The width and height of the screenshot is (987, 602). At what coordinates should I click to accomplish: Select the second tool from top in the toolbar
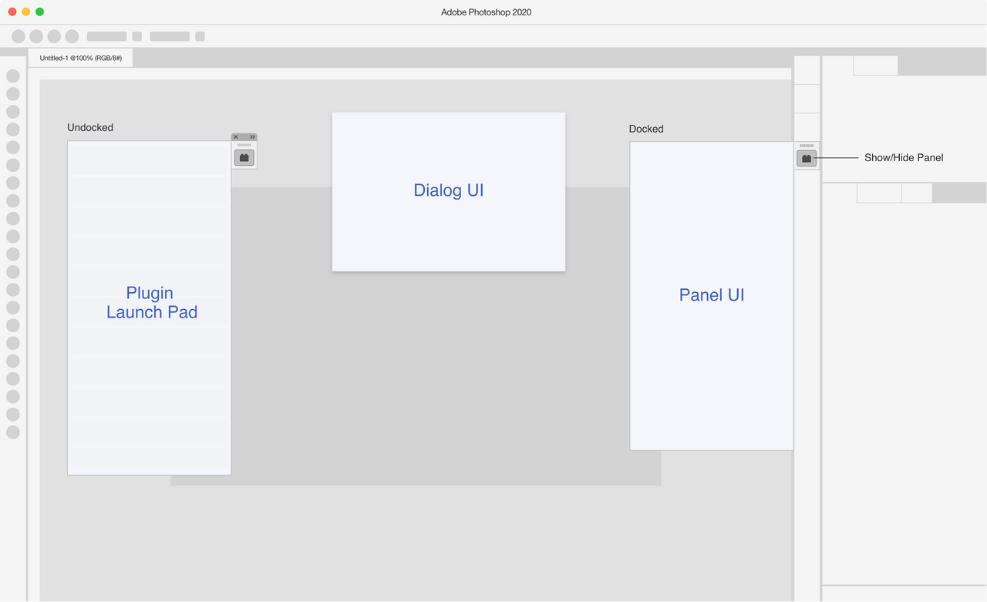pos(12,93)
